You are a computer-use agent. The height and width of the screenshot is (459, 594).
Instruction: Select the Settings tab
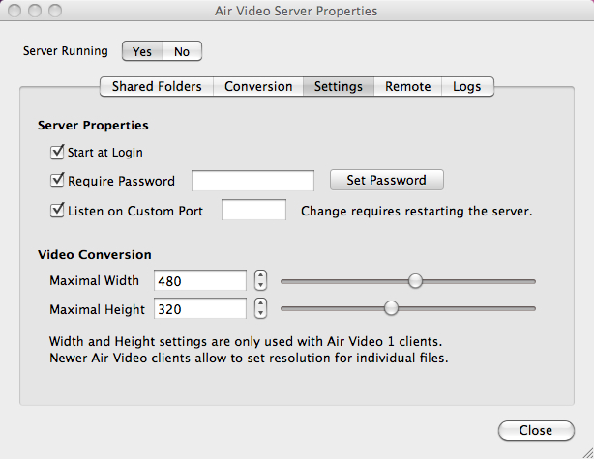[x=339, y=86]
